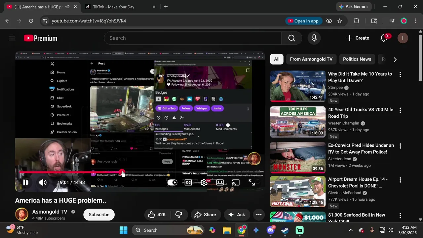
Task: Open the Windows Start menu
Action: coord(123,230)
